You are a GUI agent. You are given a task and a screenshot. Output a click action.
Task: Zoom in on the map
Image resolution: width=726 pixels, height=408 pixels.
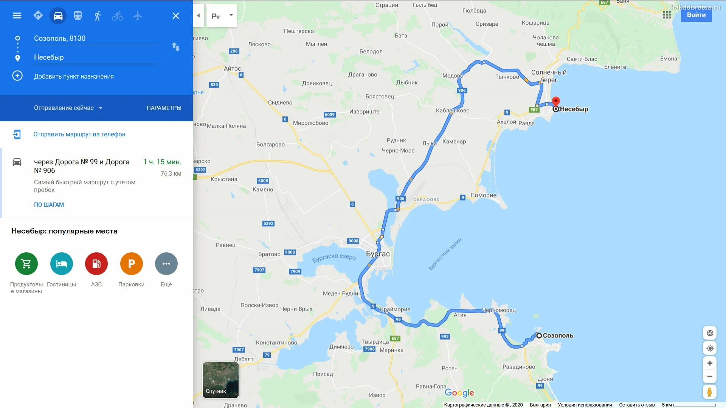tap(710, 363)
